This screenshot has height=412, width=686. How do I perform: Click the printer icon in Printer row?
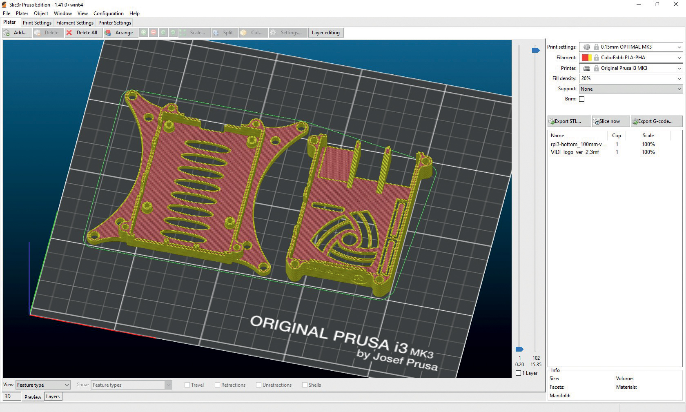point(587,68)
